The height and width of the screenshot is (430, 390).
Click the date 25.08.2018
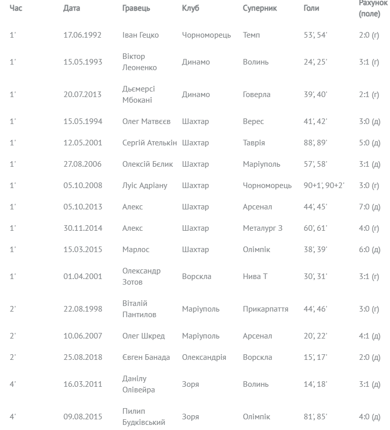pyautogui.click(x=83, y=357)
